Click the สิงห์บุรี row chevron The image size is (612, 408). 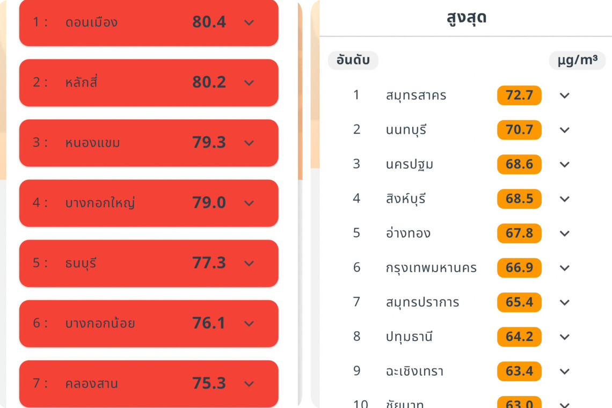(564, 199)
